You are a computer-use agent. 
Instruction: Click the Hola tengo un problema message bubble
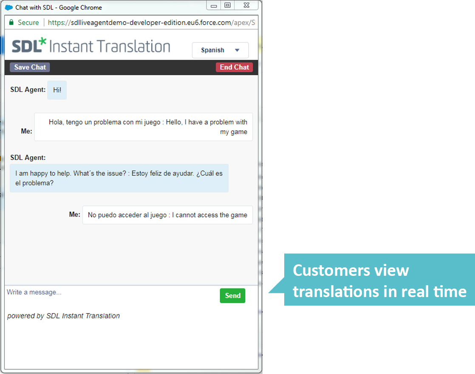click(x=143, y=127)
